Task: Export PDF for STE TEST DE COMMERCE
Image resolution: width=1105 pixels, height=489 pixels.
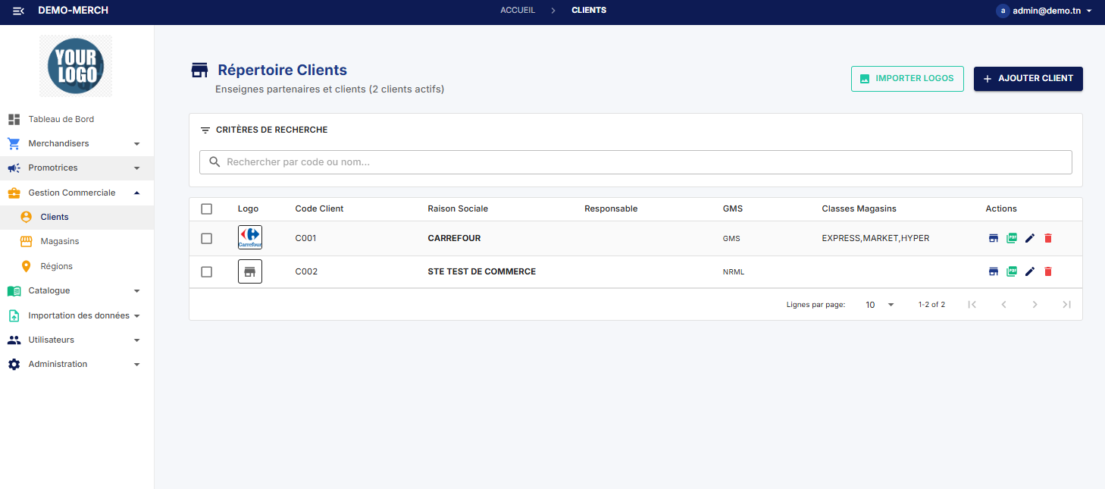Action: (1012, 271)
